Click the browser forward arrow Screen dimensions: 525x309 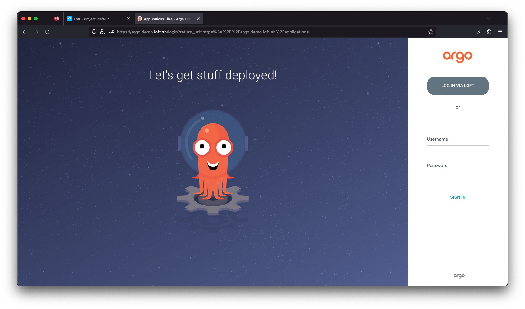[x=36, y=32]
